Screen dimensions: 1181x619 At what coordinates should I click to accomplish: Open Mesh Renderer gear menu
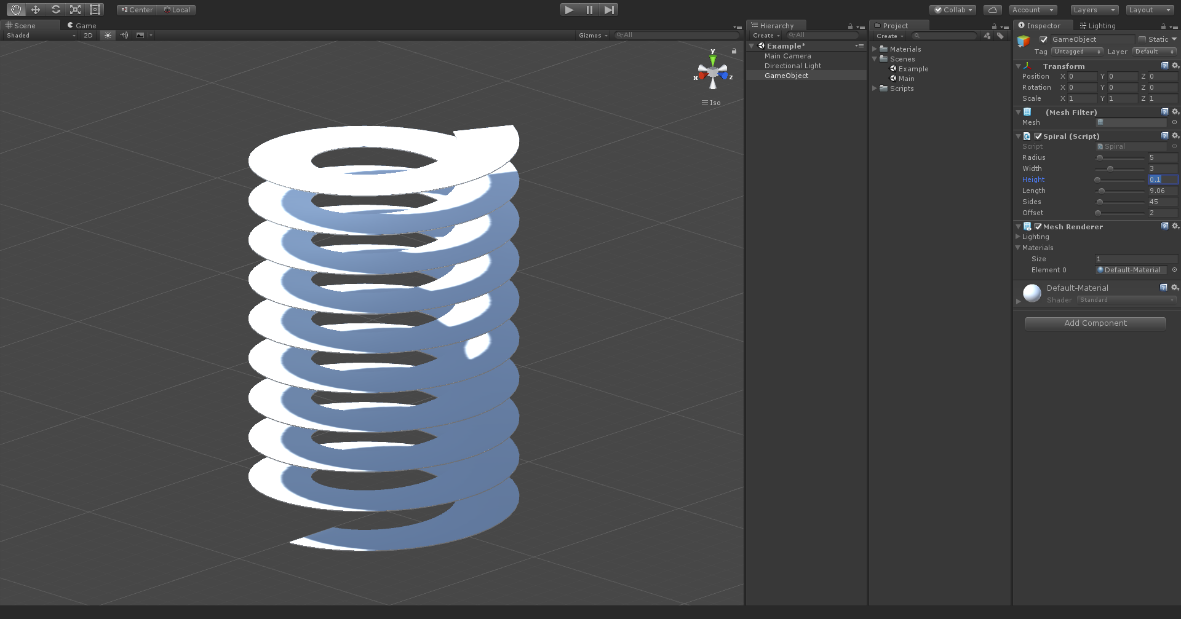(1175, 226)
